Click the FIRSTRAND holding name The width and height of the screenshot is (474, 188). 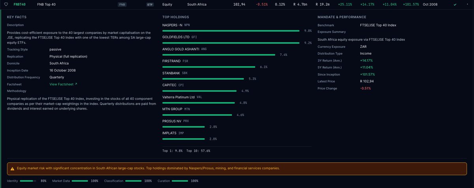(171, 61)
